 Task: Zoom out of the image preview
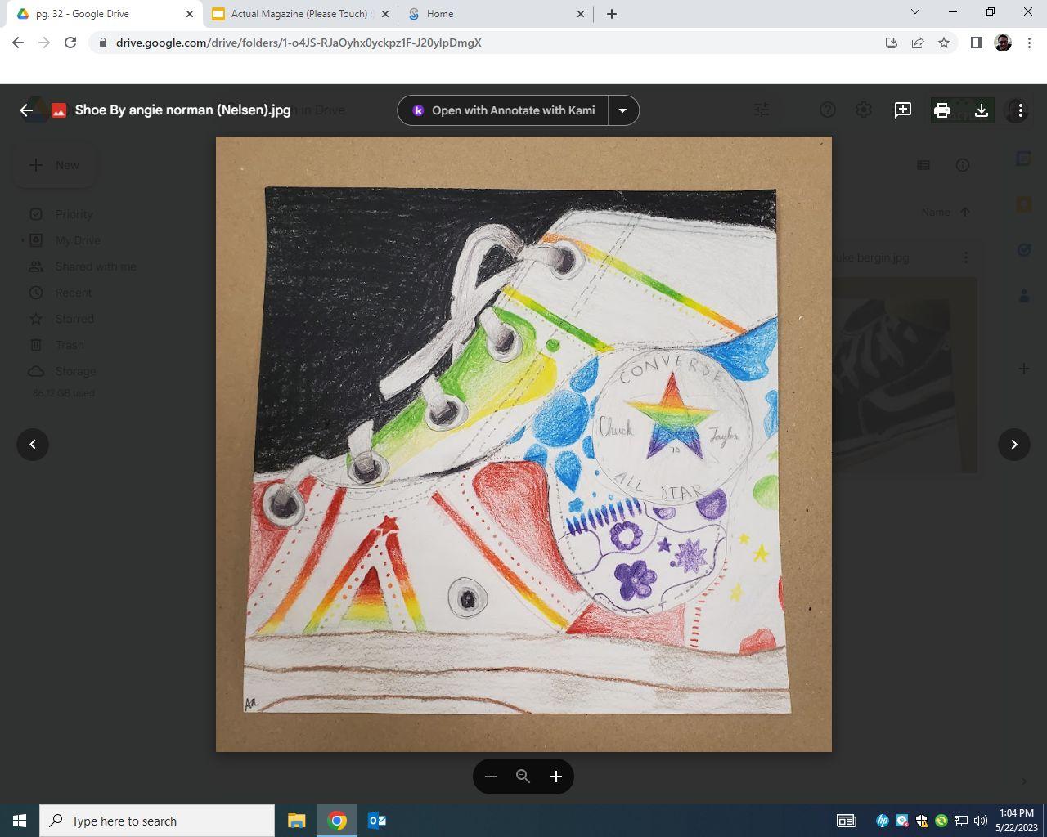tap(491, 777)
